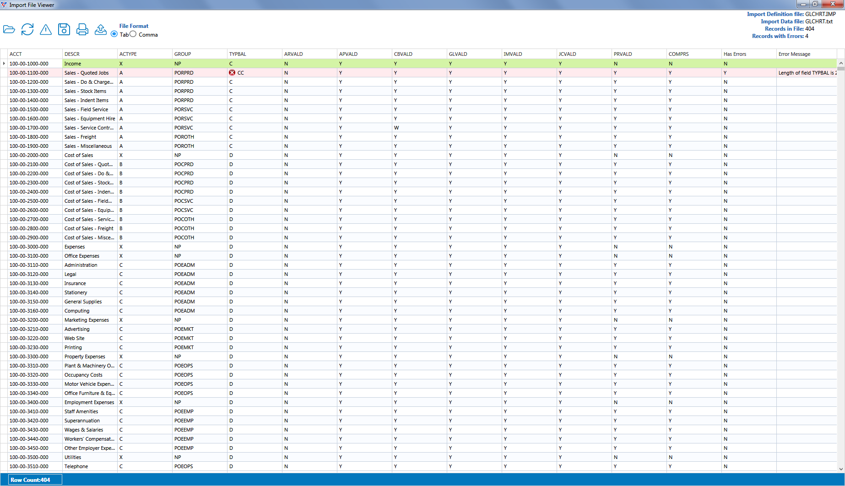The height and width of the screenshot is (486, 845).
Task: Select the Stationery description cell
Action: (90, 292)
